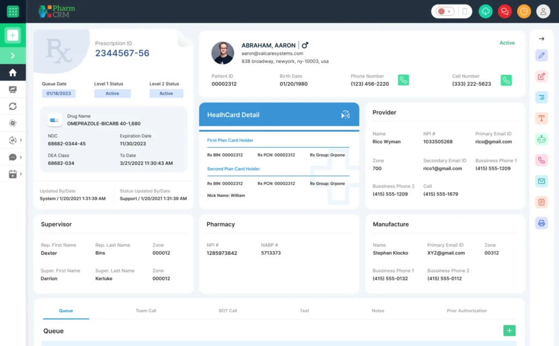Open the analytics dashboard icon on left sidebar
The image size is (559, 346).
[x=13, y=89]
